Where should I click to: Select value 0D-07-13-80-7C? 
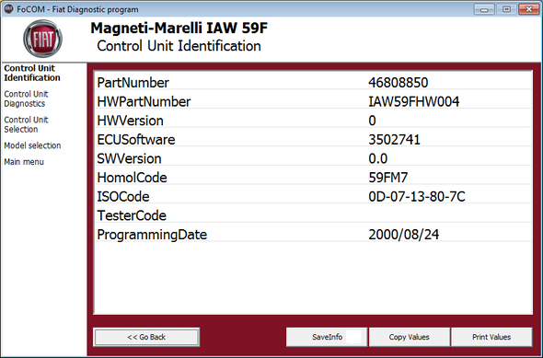click(417, 197)
